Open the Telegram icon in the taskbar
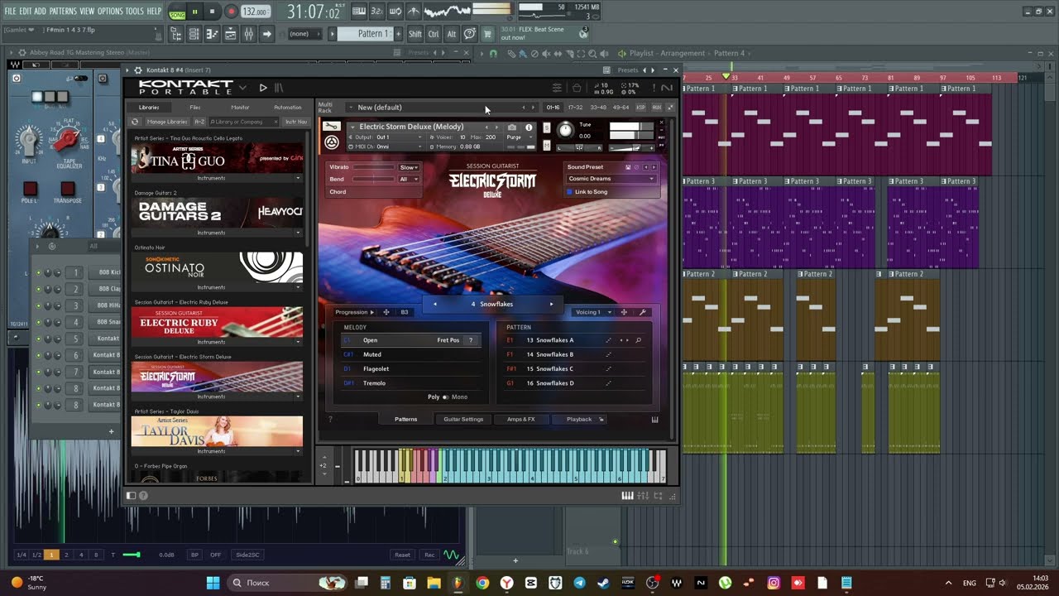 click(x=579, y=583)
